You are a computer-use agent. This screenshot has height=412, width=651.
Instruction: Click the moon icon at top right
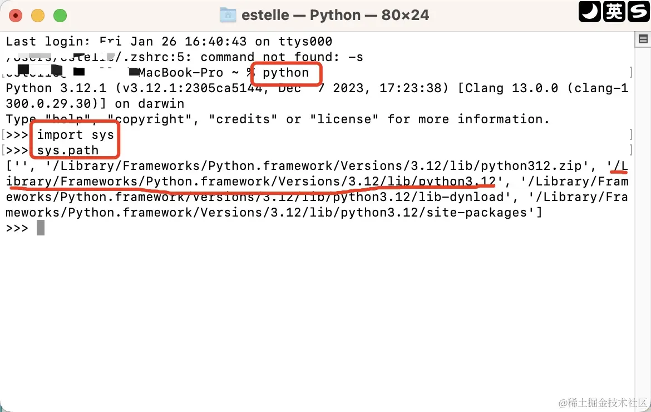coord(590,11)
